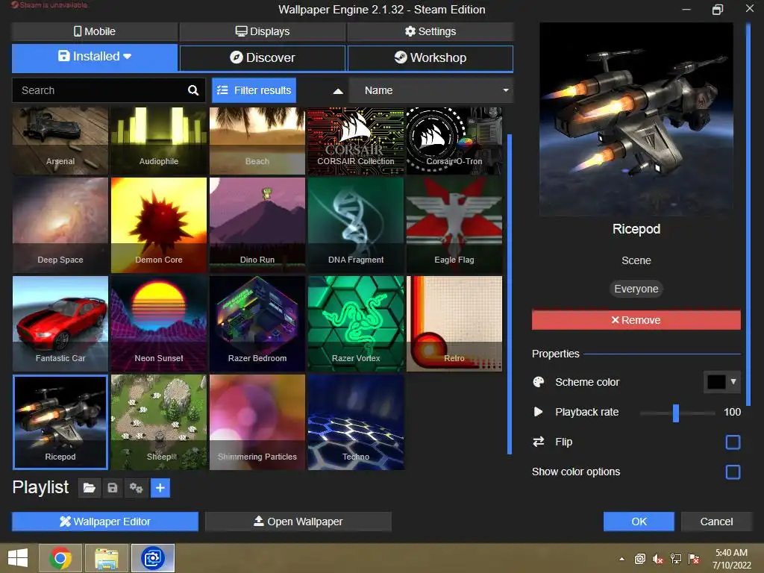Select the Razer Bedroom wallpaper

(257, 324)
